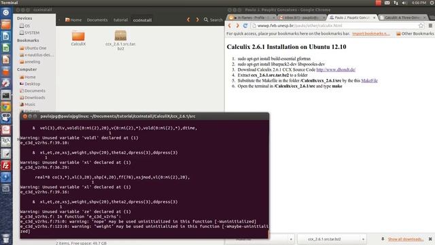Follow the http://www.dhondt.de/ link
The width and height of the screenshot is (435, 245).
pyautogui.click(x=336, y=69)
